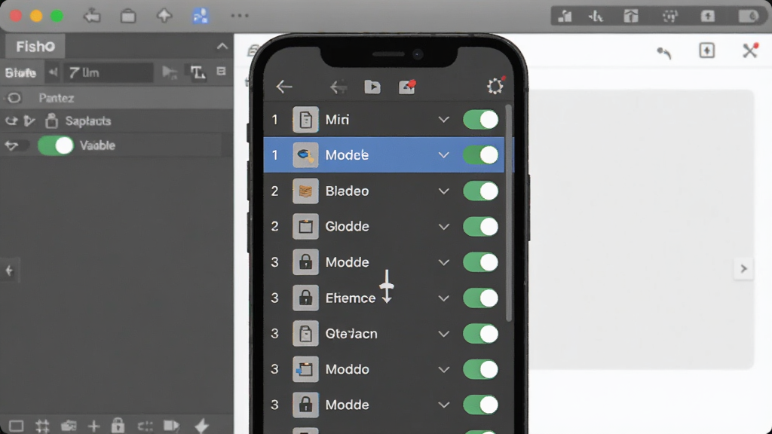
Task: Click the lock icon in the Ehemce row
Action: click(x=305, y=298)
